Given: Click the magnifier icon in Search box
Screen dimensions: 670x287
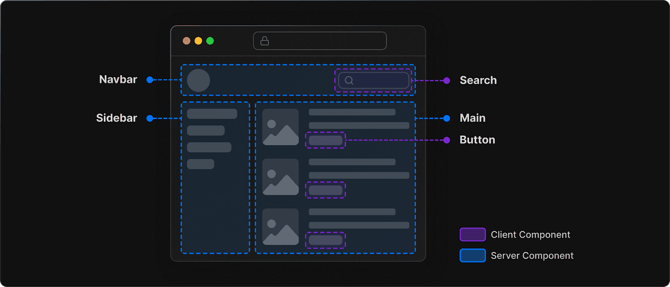Looking at the screenshot, I should [349, 80].
